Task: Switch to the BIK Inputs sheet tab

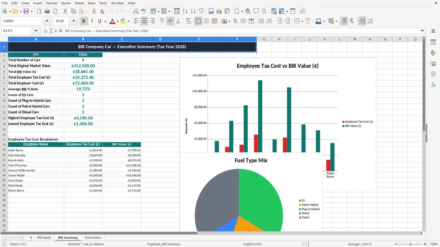Action: (x=44, y=238)
